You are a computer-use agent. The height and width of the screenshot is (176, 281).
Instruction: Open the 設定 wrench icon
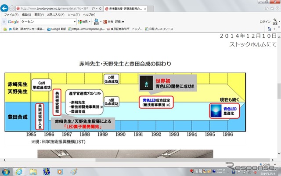pyautogui.click(x=275, y=22)
